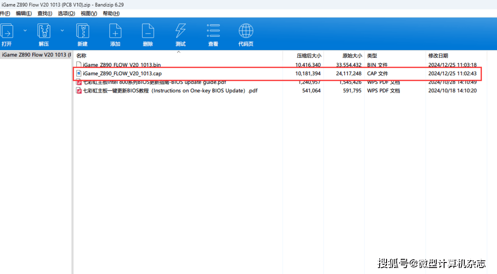
Task: Open the 视图(V) menu
Action: point(89,13)
